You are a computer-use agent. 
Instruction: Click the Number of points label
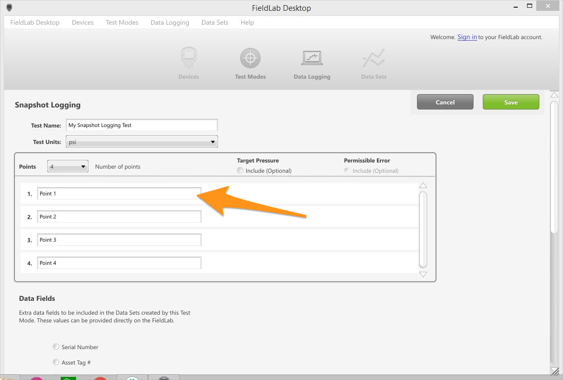pos(118,167)
